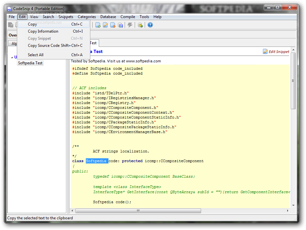
Task: Open the Snippets menu
Action: (66, 17)
